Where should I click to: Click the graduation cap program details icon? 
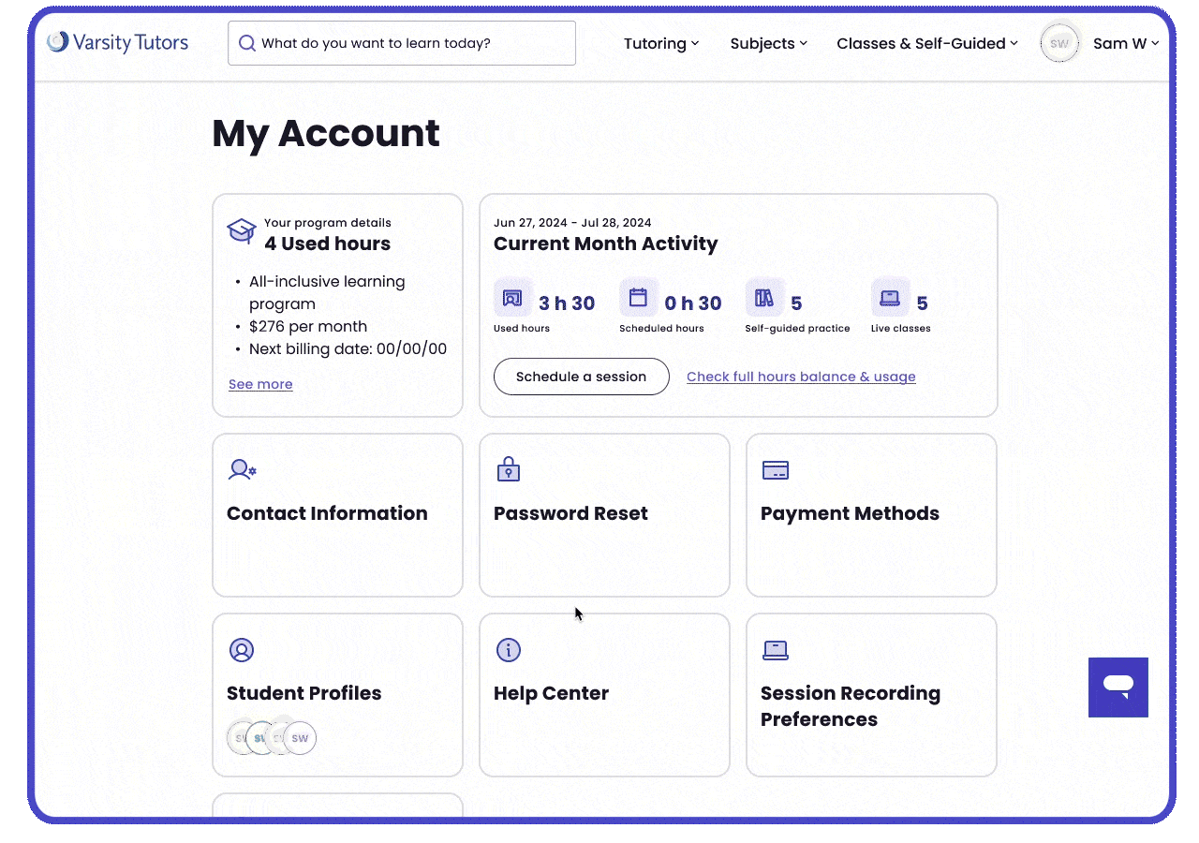coord(241,229)
